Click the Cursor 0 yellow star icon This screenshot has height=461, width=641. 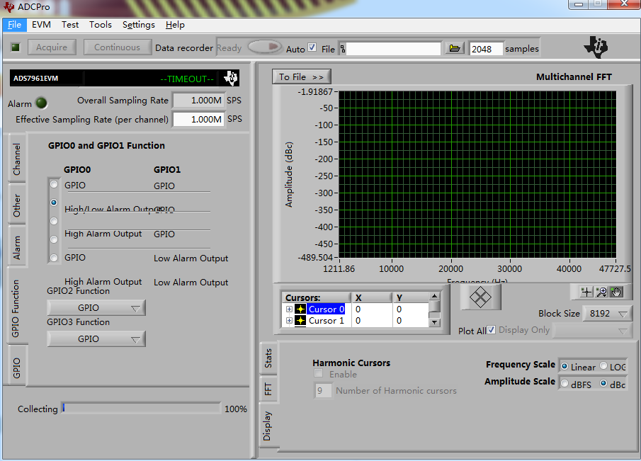(x=300, y=309)
